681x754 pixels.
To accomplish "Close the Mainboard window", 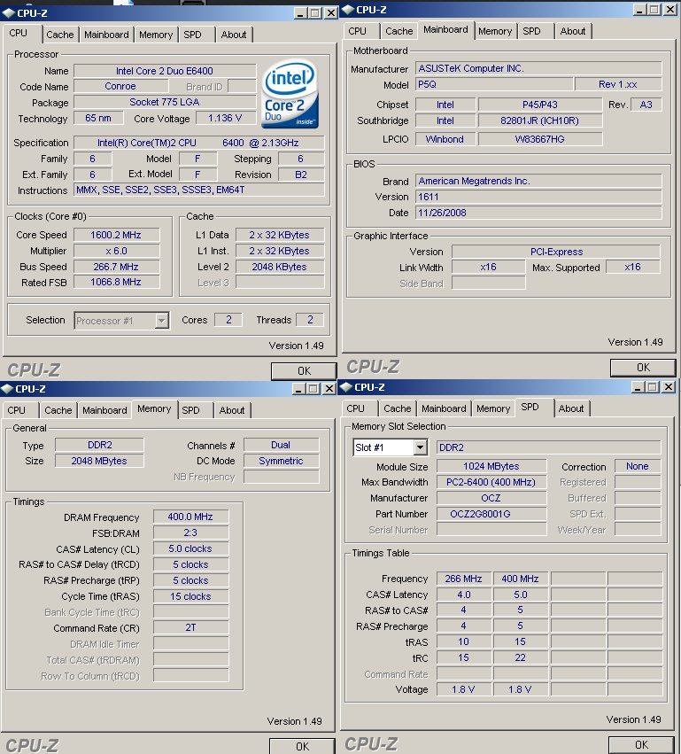I will pyautogui.click(x=670, y=10).
